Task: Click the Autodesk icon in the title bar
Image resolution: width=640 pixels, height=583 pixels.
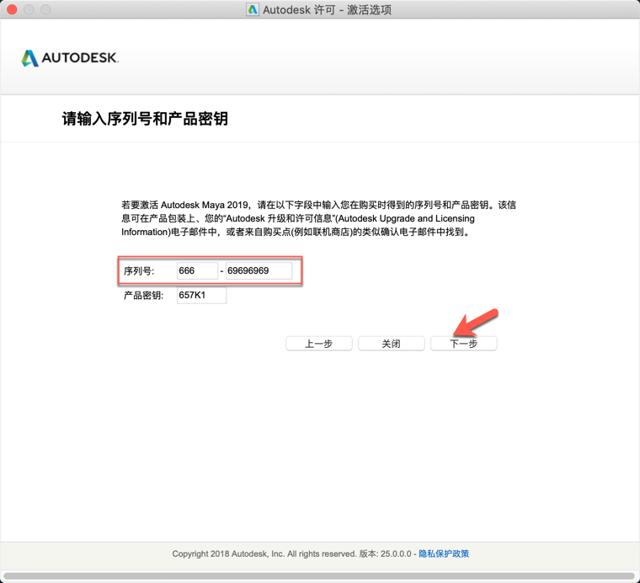Action: point(253,10)
